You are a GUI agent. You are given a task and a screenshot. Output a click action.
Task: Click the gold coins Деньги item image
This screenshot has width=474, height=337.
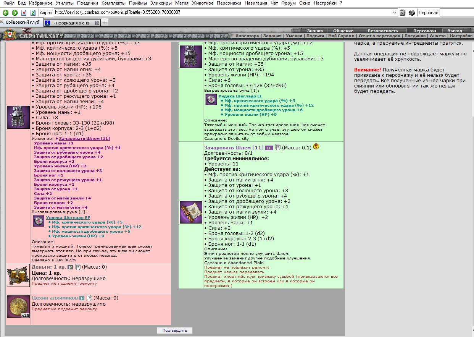click(18, 275)
